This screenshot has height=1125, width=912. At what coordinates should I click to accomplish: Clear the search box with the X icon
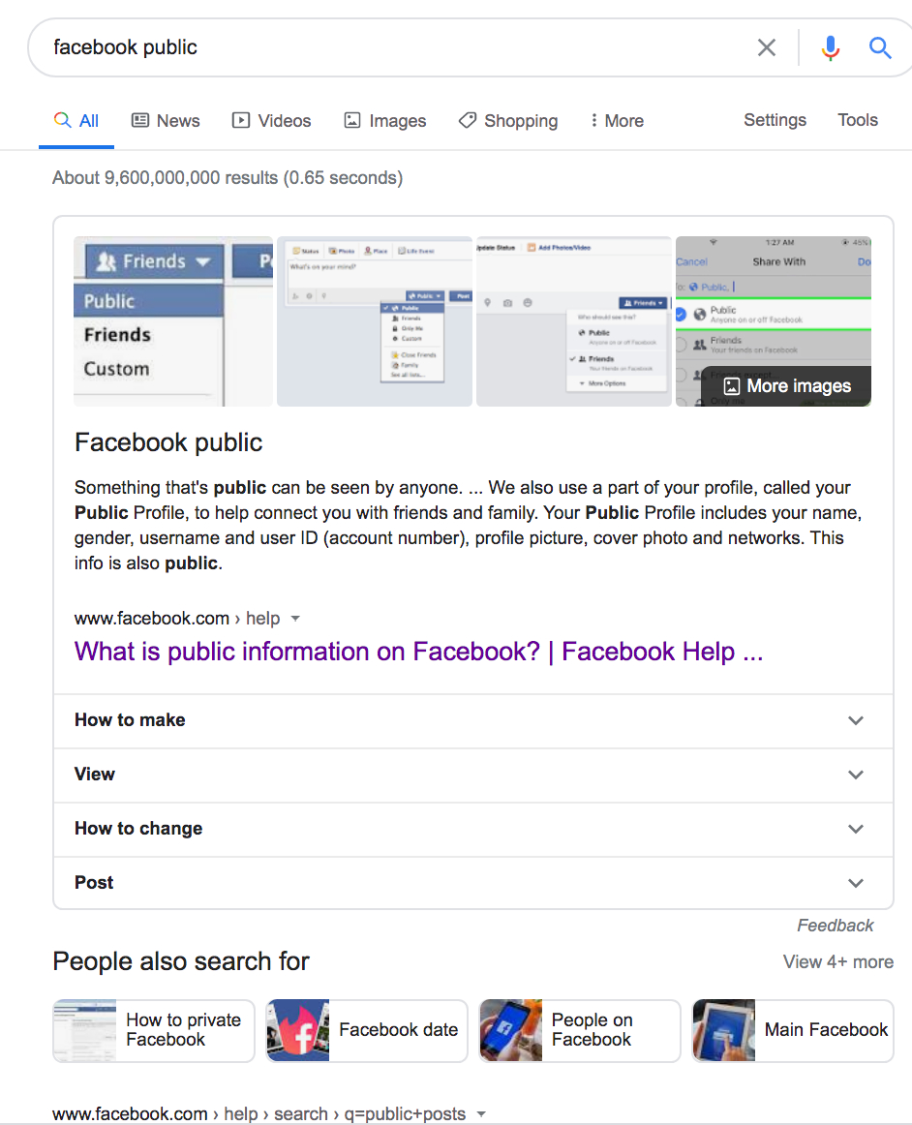767,47
